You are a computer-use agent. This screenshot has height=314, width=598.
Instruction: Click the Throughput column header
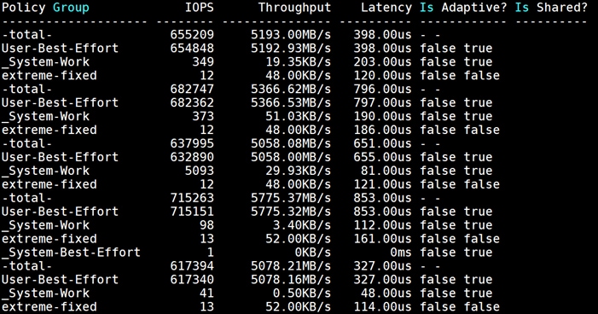pyautogui.click(x=294, y=8)
